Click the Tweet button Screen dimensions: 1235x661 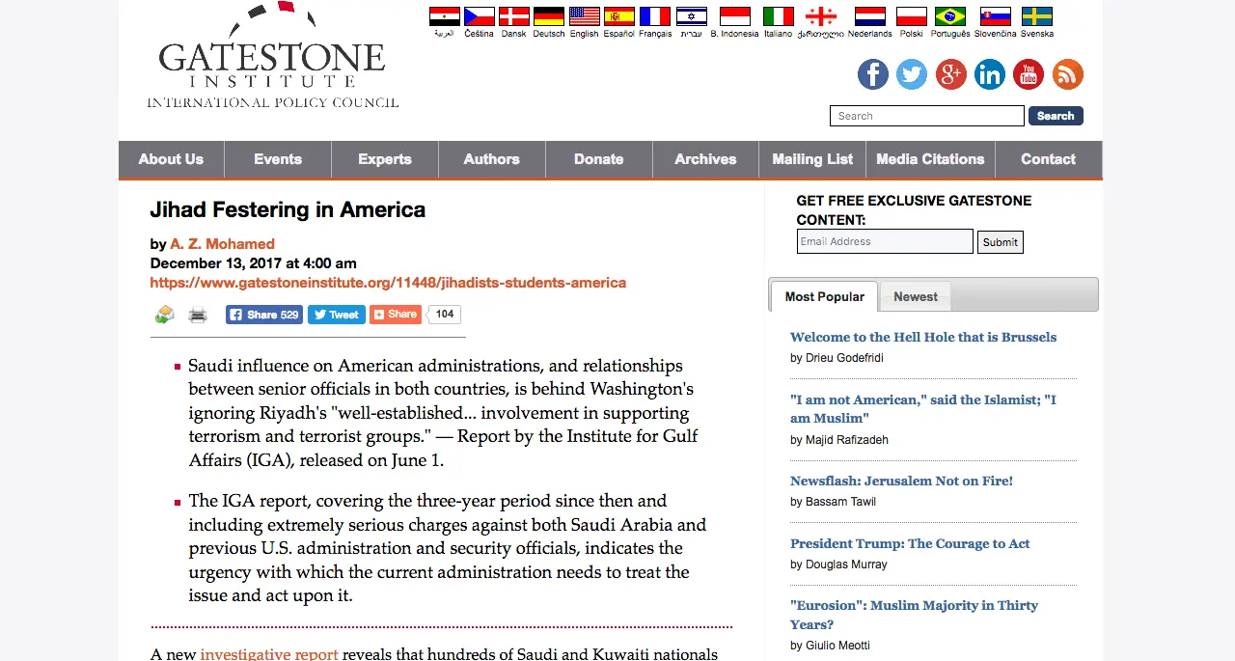click(x=336, y=315)
